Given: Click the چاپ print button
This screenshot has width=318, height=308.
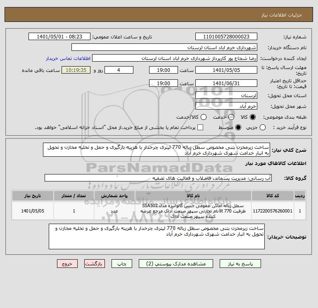Looking at the screenshot, I should [122, 264].
